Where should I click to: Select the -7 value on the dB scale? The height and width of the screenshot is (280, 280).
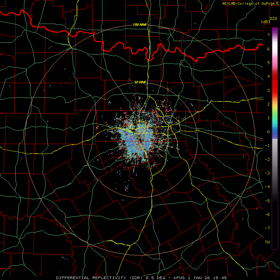click(x=267, y=228)
